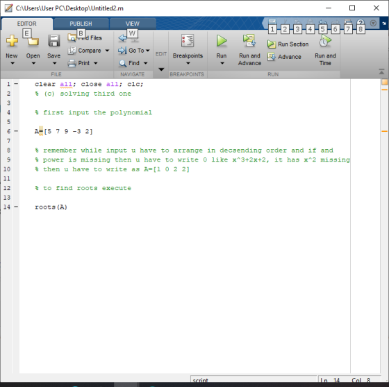Click the Run Section button
The image size is (389, 387).
click(288, 44)
